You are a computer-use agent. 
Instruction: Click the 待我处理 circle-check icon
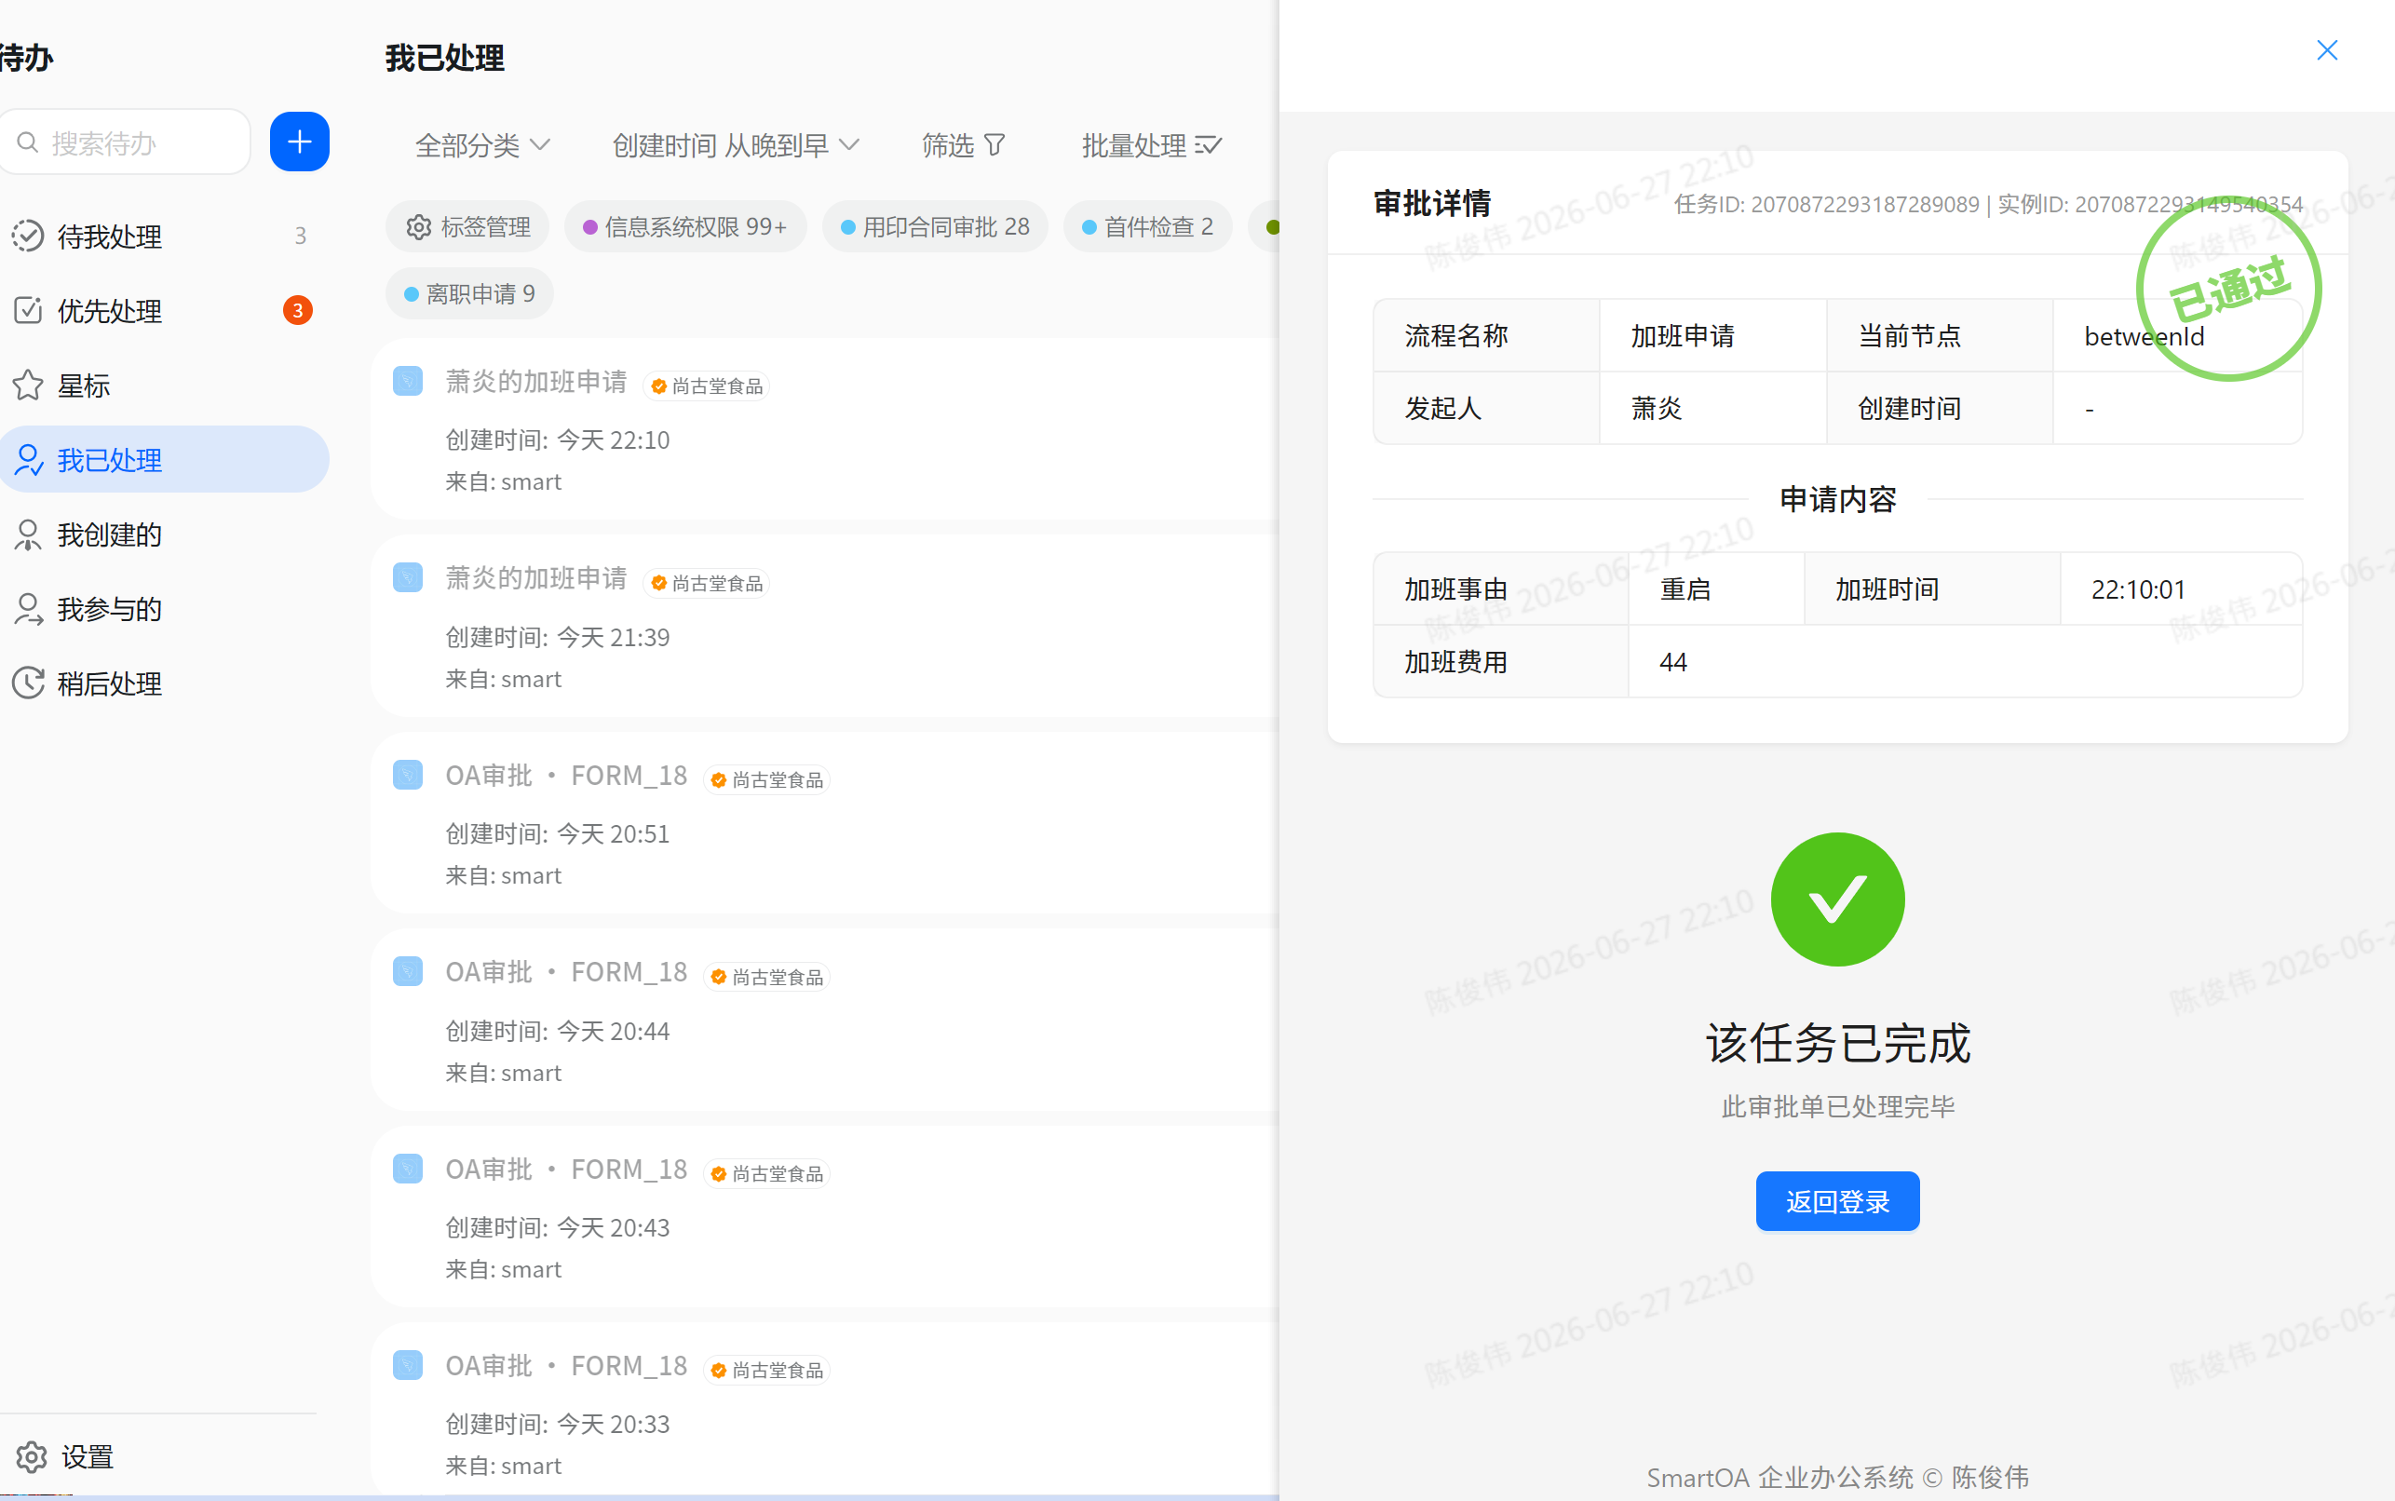coord(28,236)
